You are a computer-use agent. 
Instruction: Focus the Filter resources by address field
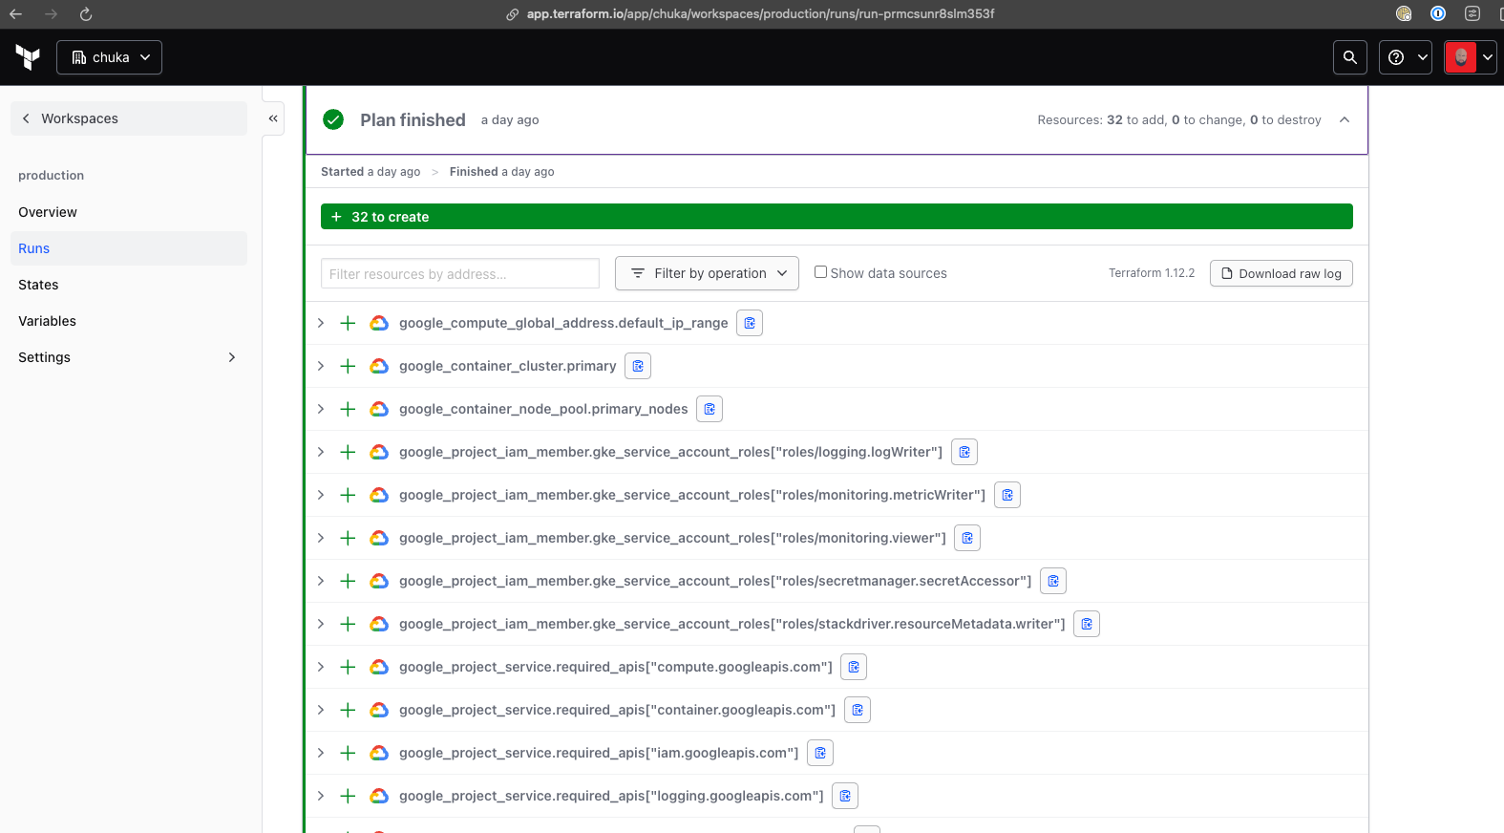pos(460,273)
